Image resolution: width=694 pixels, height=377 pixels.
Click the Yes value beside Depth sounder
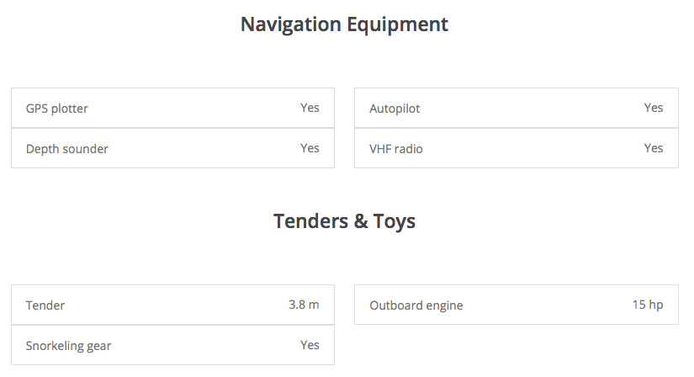[x=310, y=148]
